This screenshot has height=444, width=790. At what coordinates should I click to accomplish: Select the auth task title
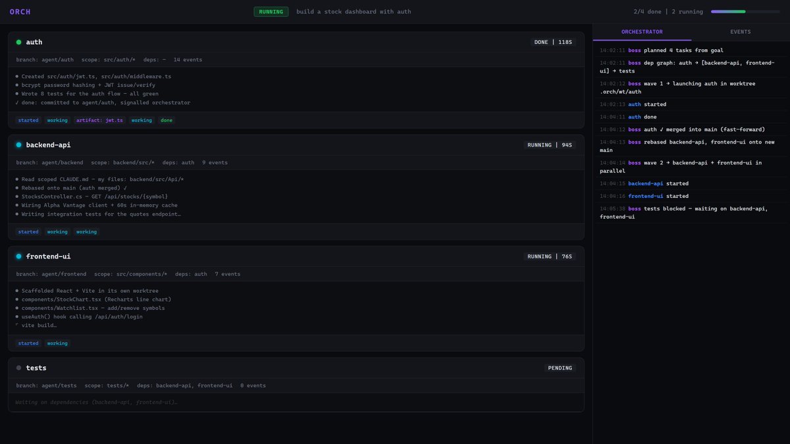[x=34, y=42]
